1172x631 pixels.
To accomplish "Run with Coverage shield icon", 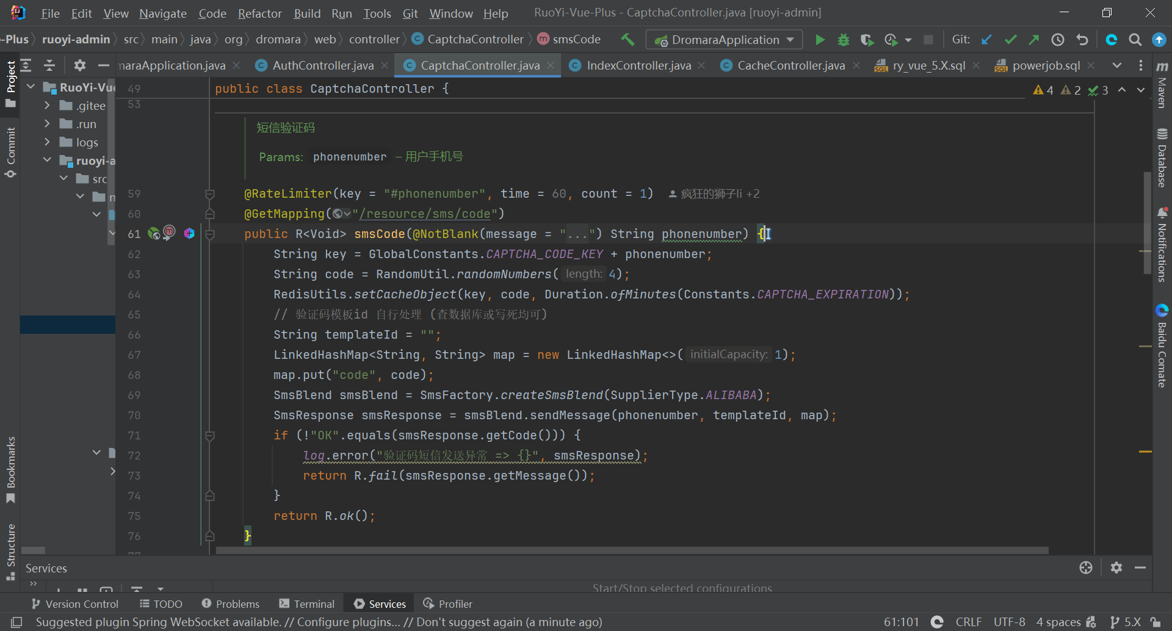I will 867,40.
